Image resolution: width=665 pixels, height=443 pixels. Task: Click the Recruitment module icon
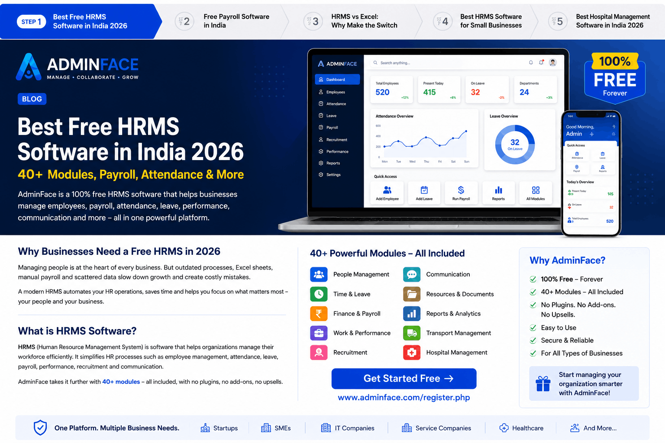tap(319, 353)
